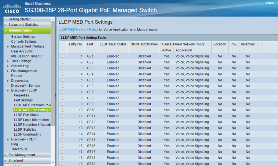Open Getting Started in the sidebar
Viewport: 278px width, 166px height.
19,19
